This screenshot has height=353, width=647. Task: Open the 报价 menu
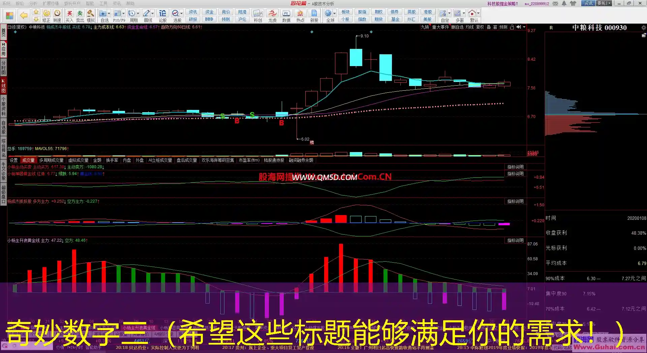point(20,3)
